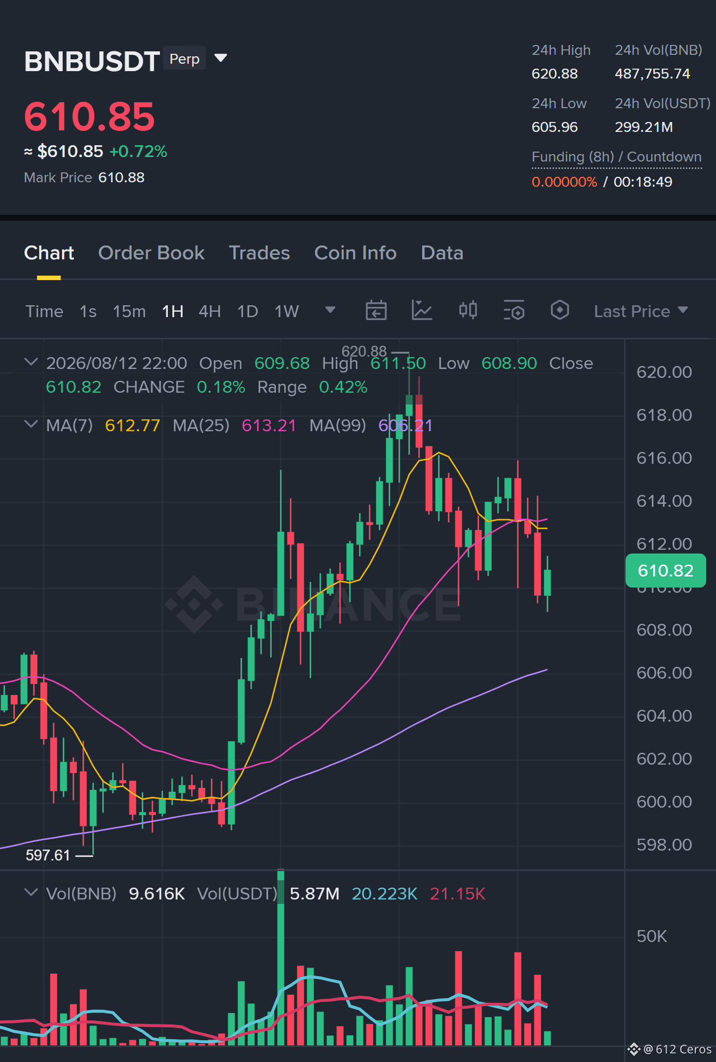Click the 0.00000% funding rate value
This screenshot has height=1062, width=716.
tap(564, 182)
